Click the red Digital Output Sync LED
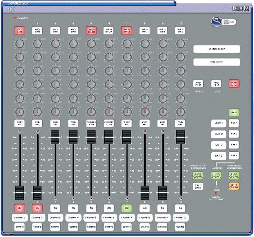 (216, 193)
